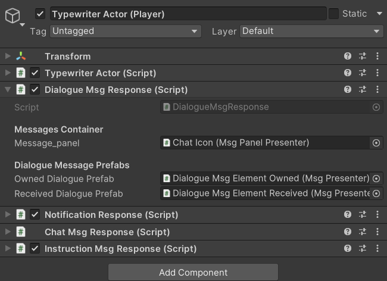Open the Tag dropdown showing Untagged
The height and width of the screenshot is (281, 387).
point(126,32)
